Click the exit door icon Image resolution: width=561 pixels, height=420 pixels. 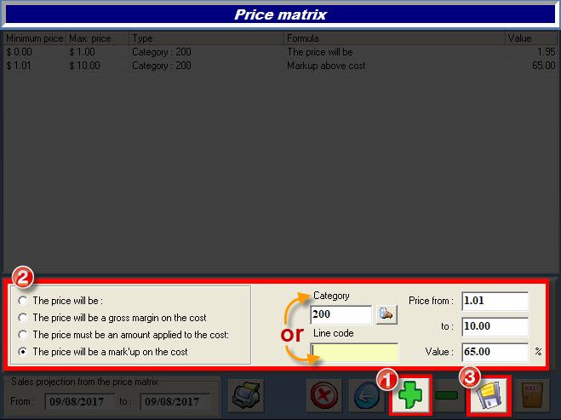(532, 395)
